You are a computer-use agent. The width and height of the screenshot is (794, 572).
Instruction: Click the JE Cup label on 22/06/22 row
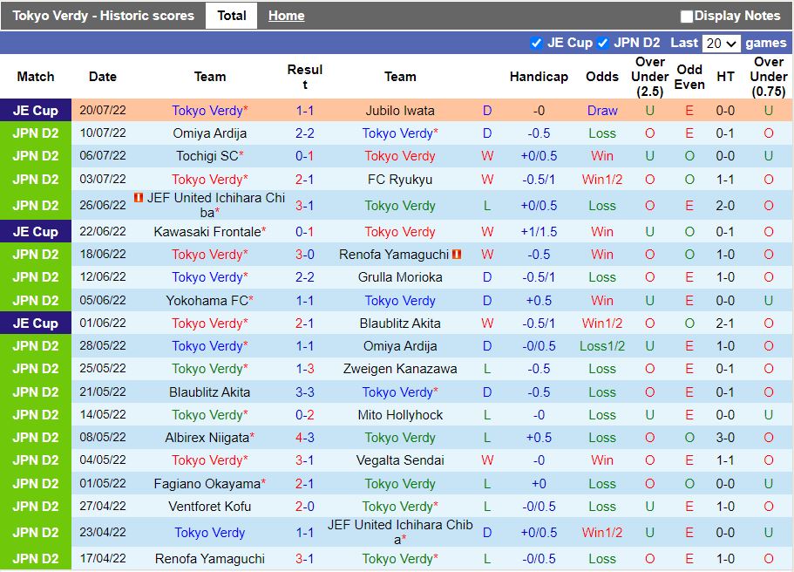pyautogui.click(x=36, y=232)
